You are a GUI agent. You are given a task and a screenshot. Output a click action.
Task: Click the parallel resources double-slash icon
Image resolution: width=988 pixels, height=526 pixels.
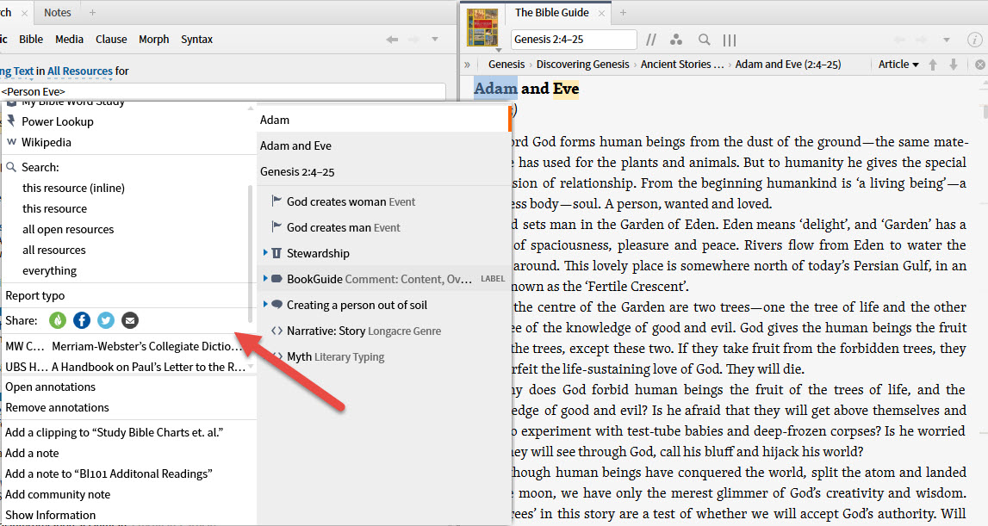[651, 40]
